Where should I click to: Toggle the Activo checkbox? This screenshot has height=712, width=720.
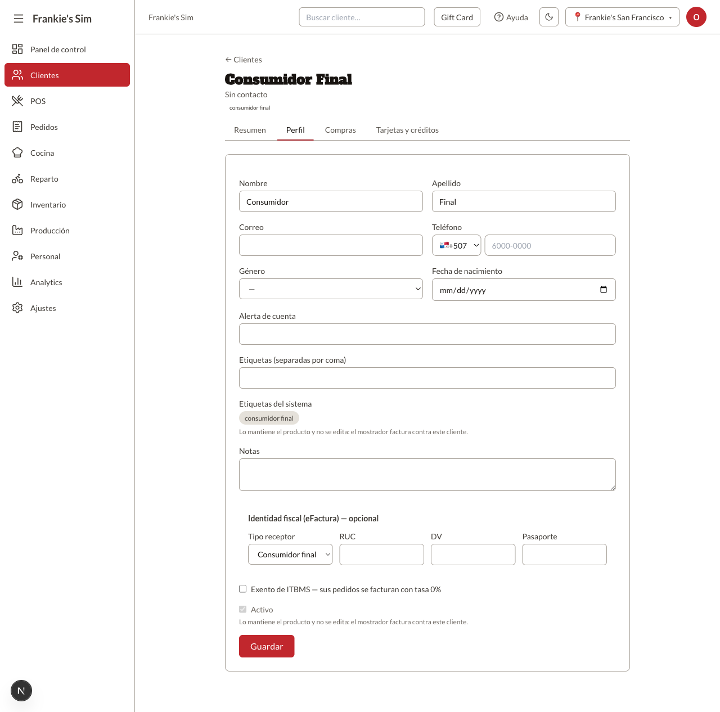click(x=243, y=609)
